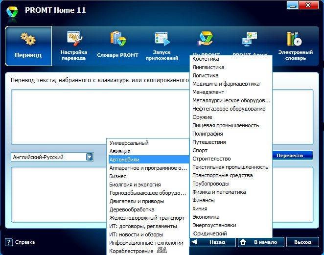The height and width of the screenshot is (255, 324).
Task: Choose Медицина и фармацевтика topic
Action: (231, 84)
